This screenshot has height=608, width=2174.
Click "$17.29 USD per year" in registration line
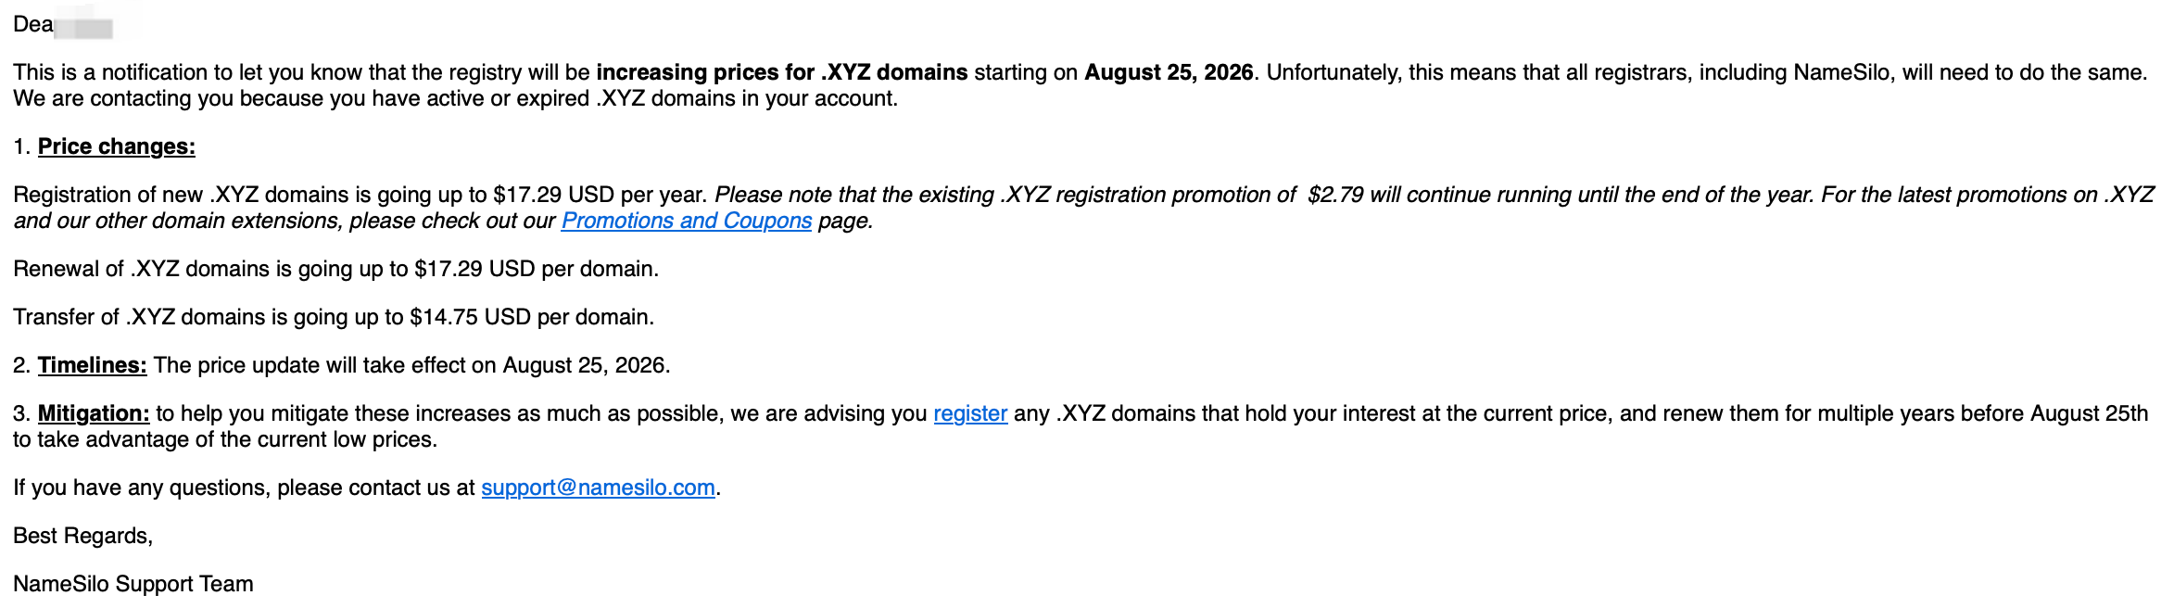pos(600,195)
